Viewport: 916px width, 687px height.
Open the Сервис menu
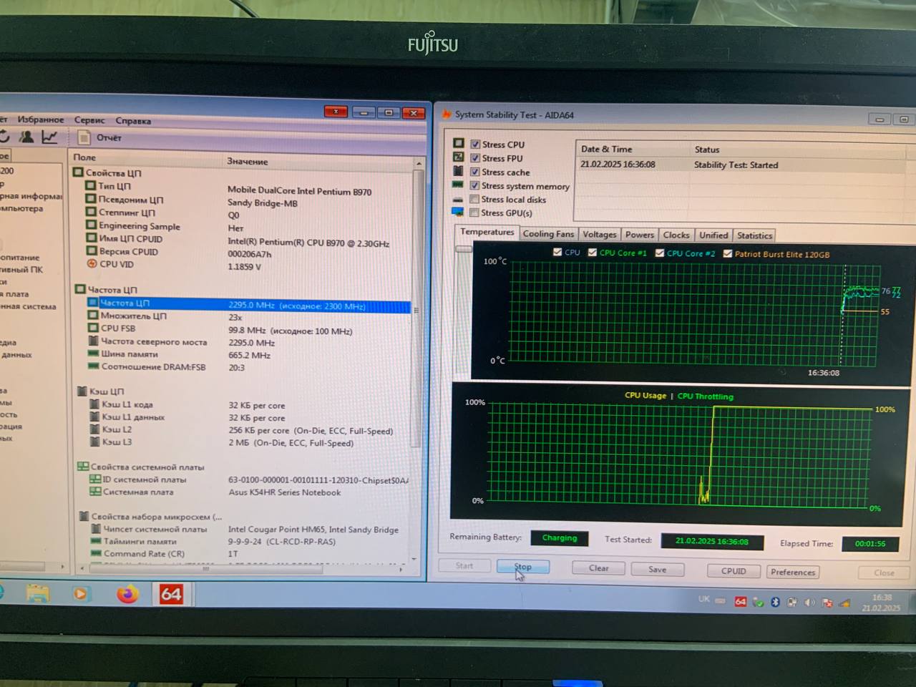coord(89,120)
